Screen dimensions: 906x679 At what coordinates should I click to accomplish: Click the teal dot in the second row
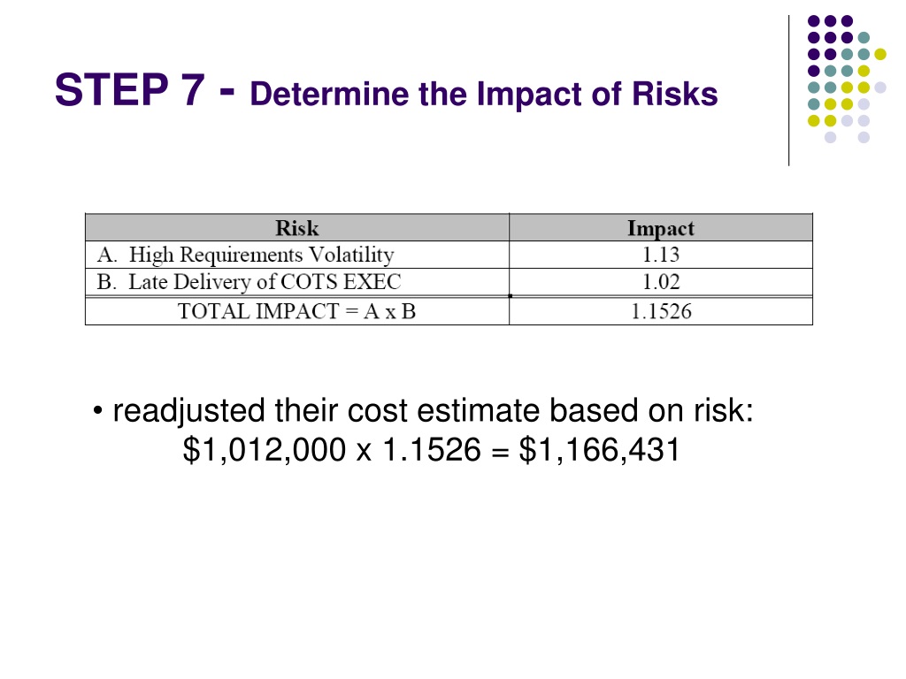pos(864,38)
